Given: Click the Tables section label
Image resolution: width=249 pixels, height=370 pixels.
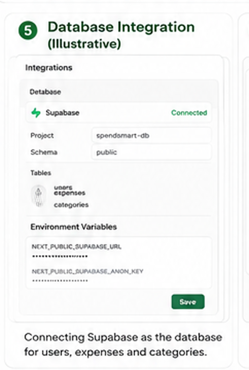Looking at the screenshot, I should [x=41, y=173].
